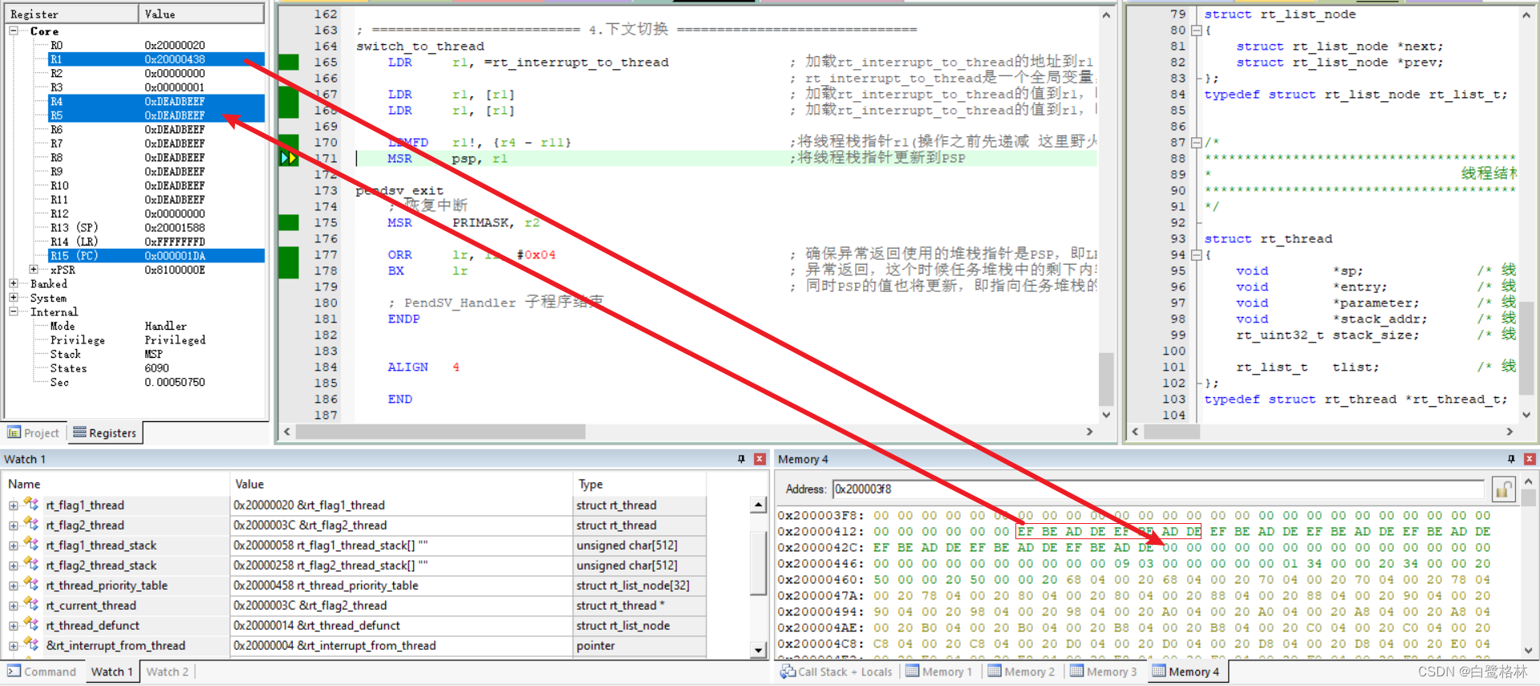Switch to Memory 3 tab
The height and width of the screenshot is (686, 1540).
(1103, 672)
